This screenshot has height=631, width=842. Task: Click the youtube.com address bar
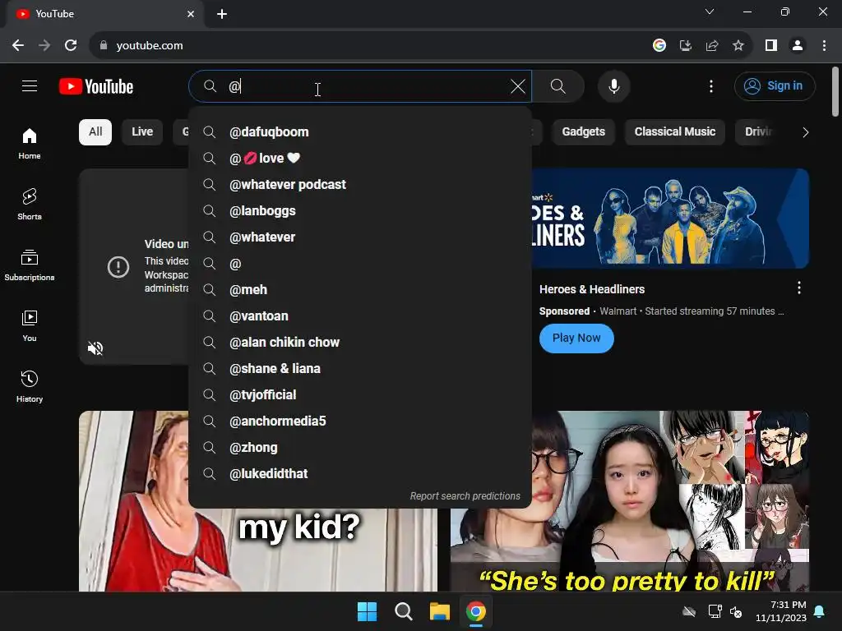point(371,46)
